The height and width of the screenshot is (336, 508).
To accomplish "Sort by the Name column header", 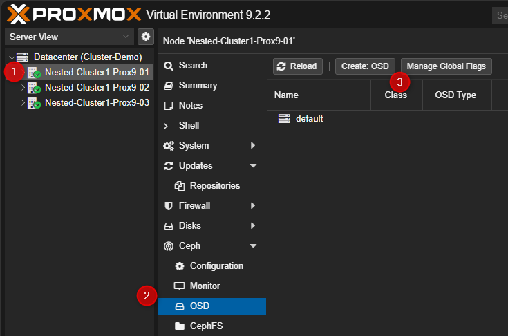I will coord(319,95).
